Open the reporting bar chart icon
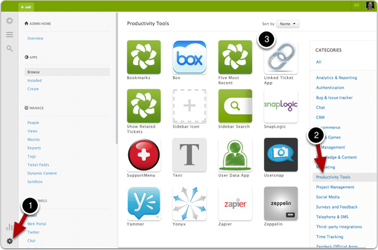The image size is (378, 250). (x=9, y=227)
